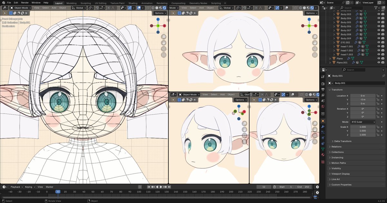The height and width of the screenshot is (203, 387).
Task: Open the Keying popover in timeline
Action: click(29, 187)
